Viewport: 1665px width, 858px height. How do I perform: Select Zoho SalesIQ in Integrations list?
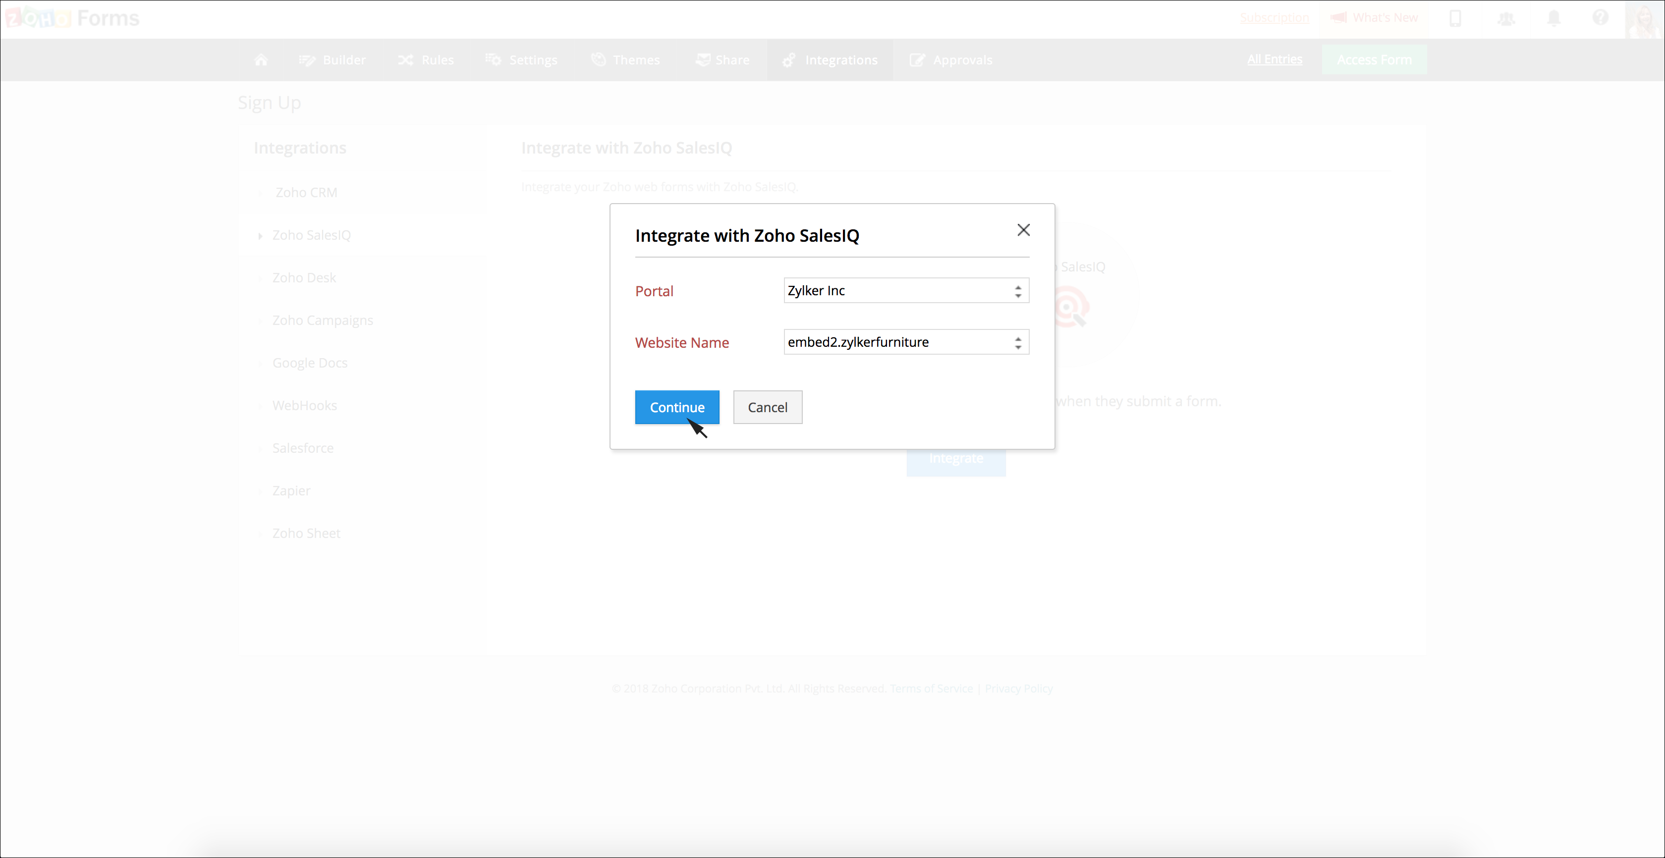click(311, 235)
